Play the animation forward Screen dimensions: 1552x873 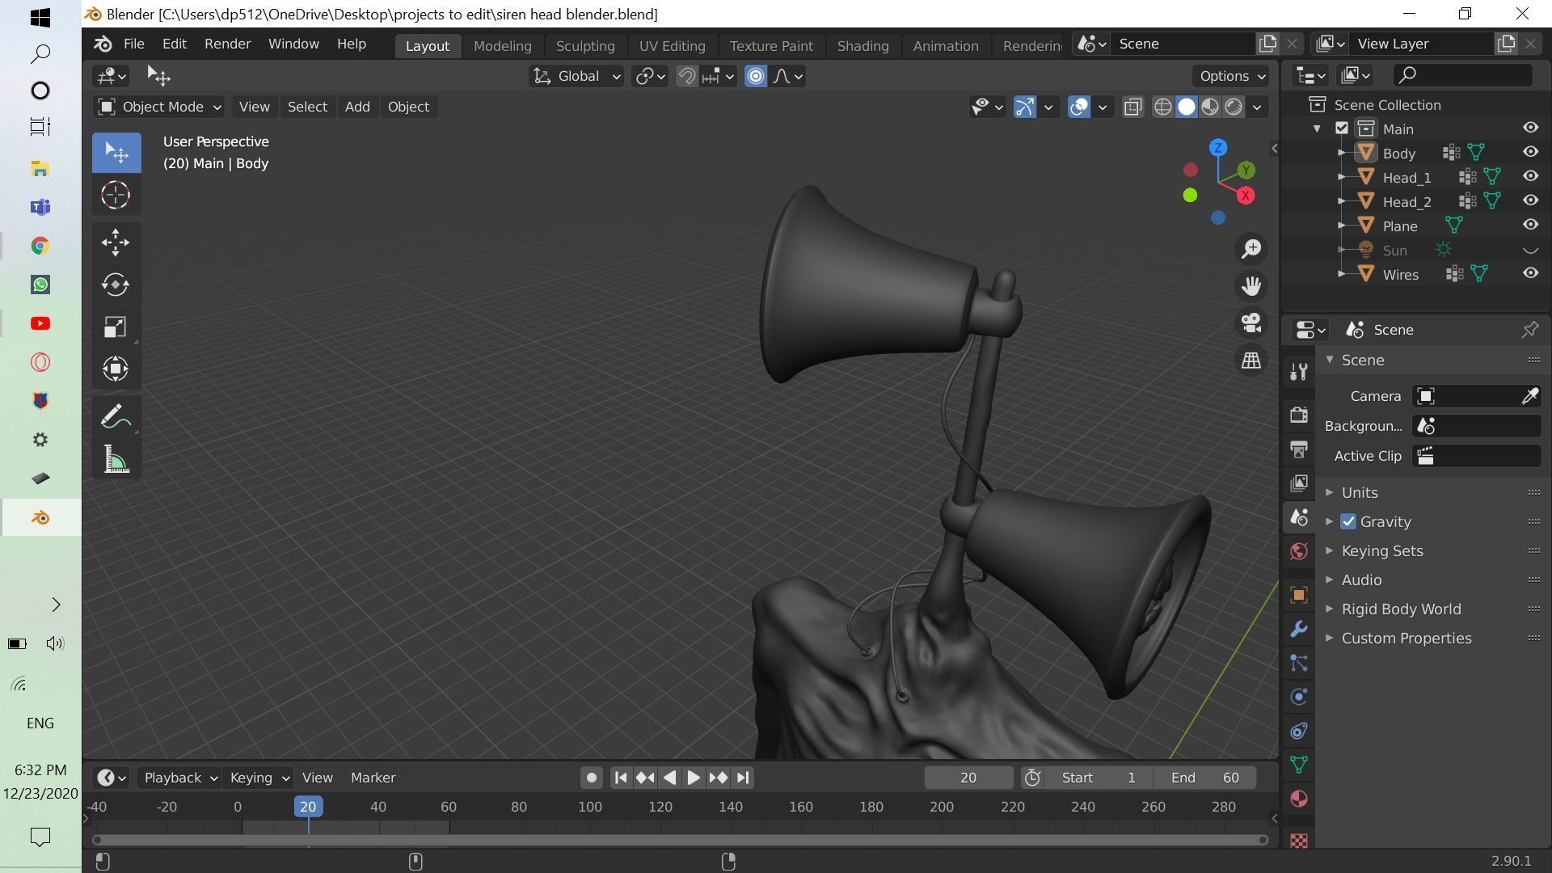tap(694, 778)
